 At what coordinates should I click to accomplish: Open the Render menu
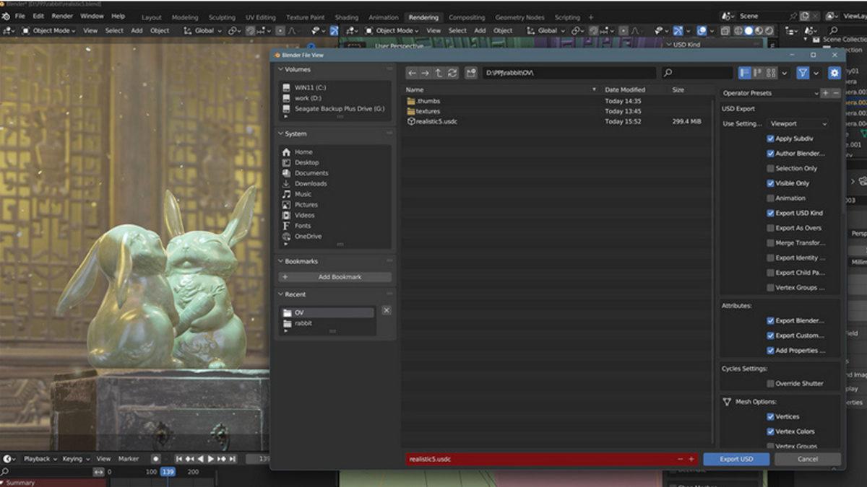[62, 16]
